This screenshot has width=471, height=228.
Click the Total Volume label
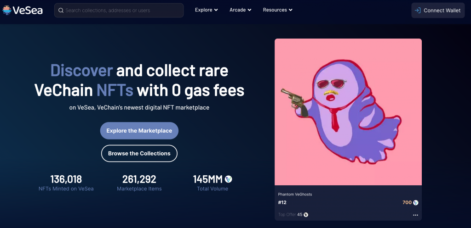(x=213, y=189)
